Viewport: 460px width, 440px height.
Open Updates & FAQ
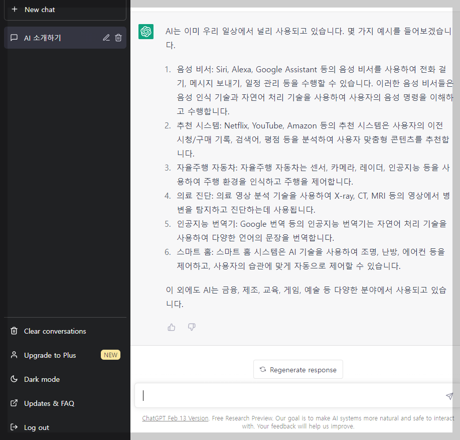[65, 403]
